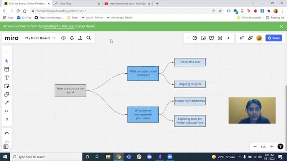Viewport: 287px width, 161px height.
Task: Open Discord from the taskbar
Action: click(x=149, y=157)
